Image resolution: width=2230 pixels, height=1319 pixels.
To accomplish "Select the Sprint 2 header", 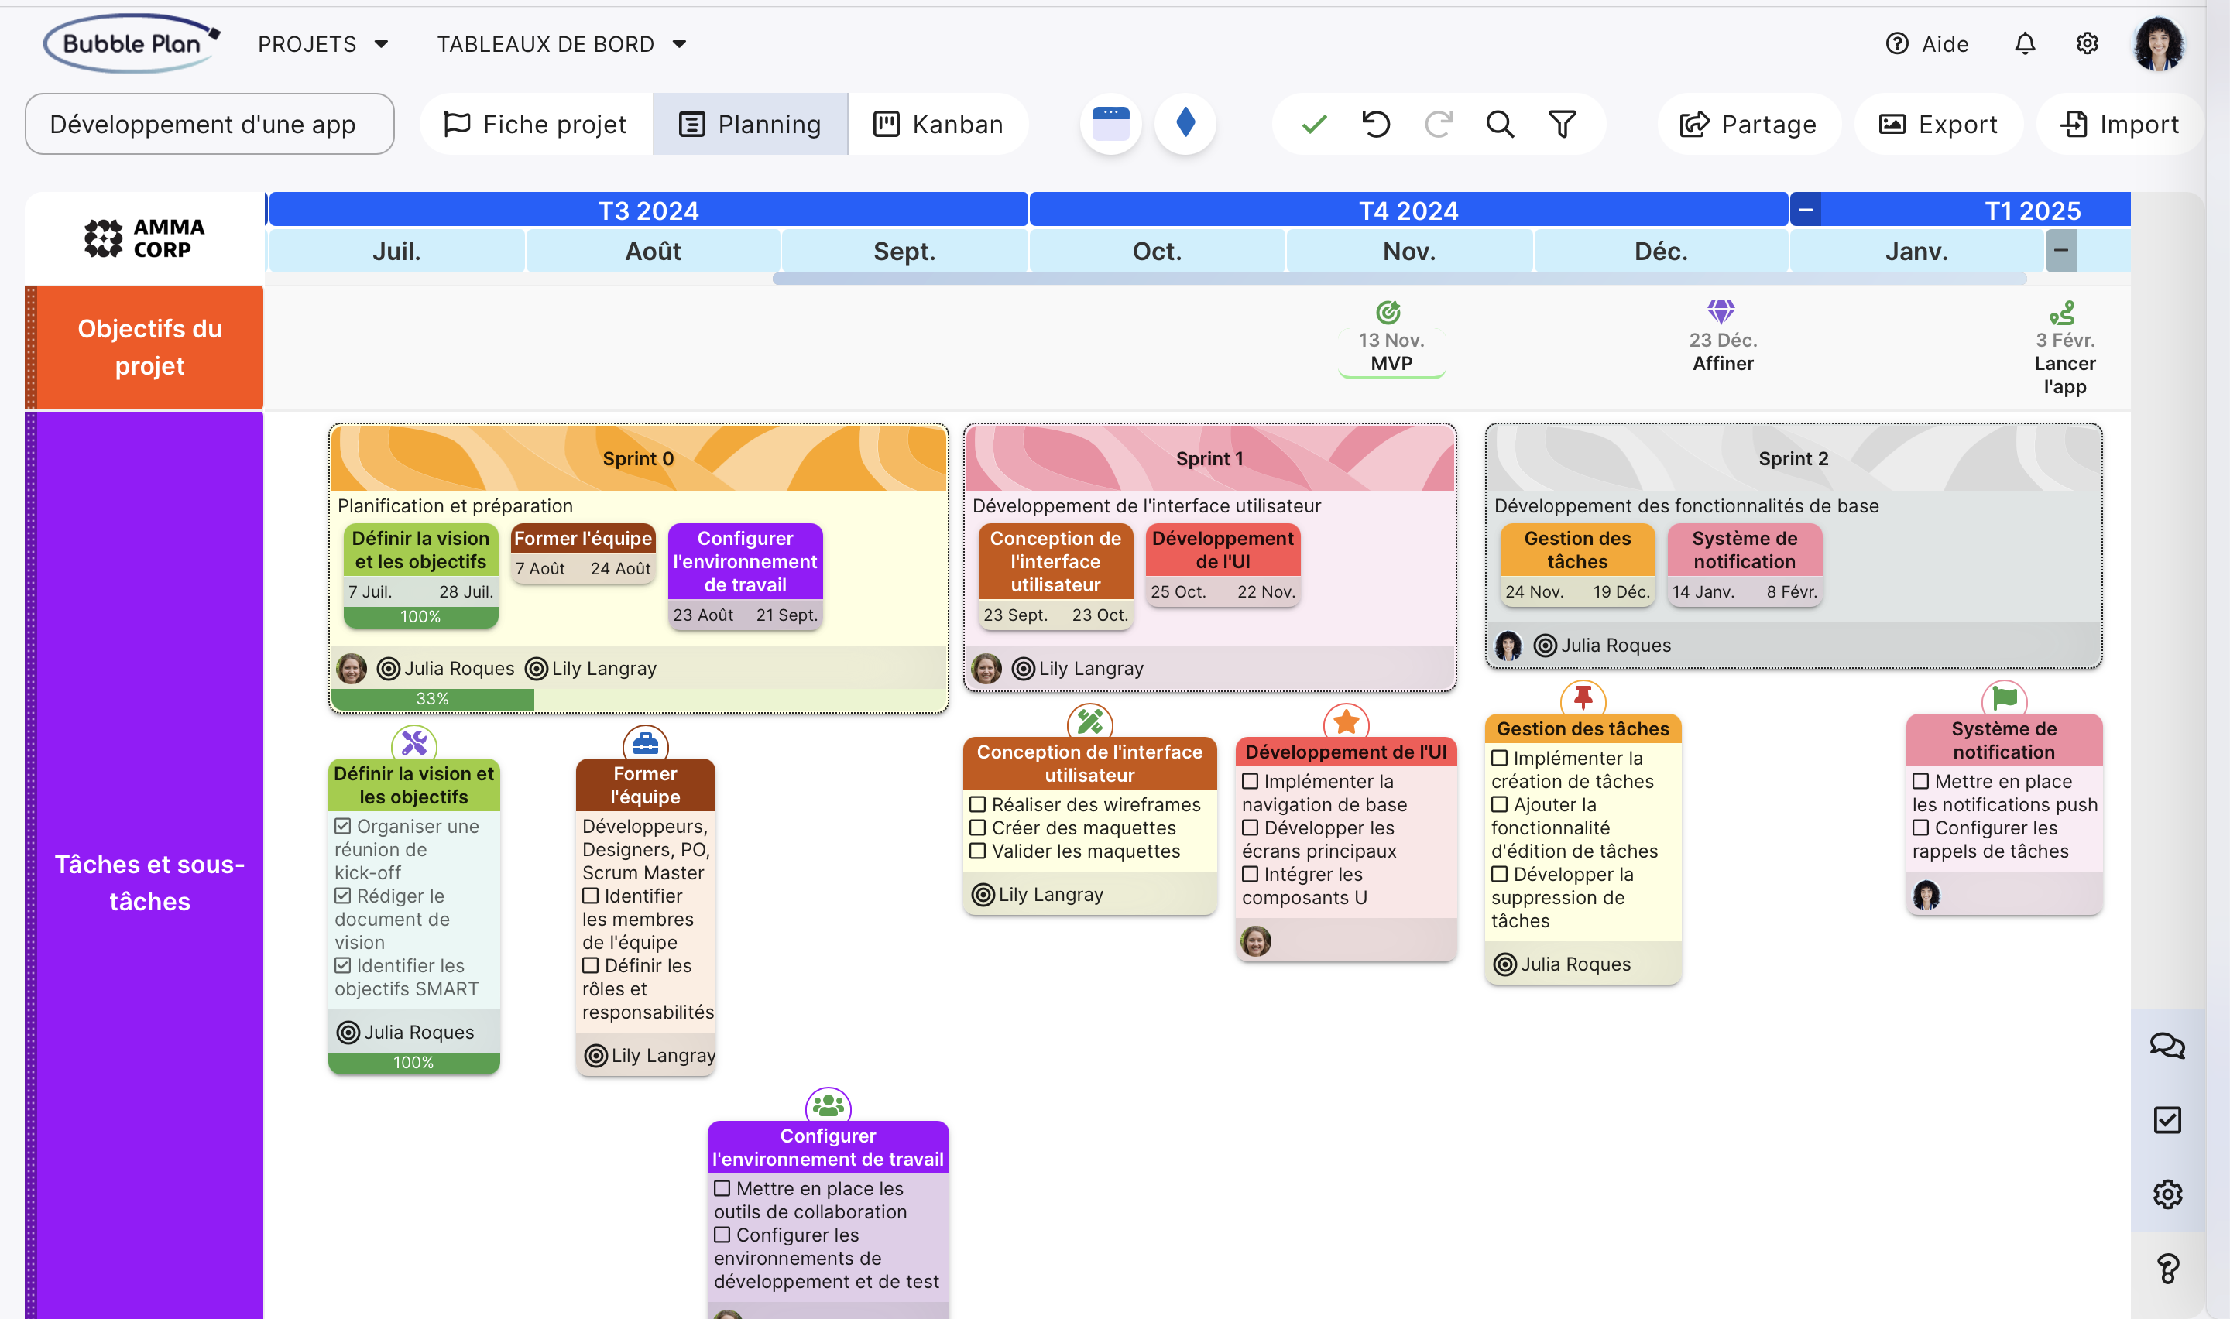I will tap(1793, 457).
